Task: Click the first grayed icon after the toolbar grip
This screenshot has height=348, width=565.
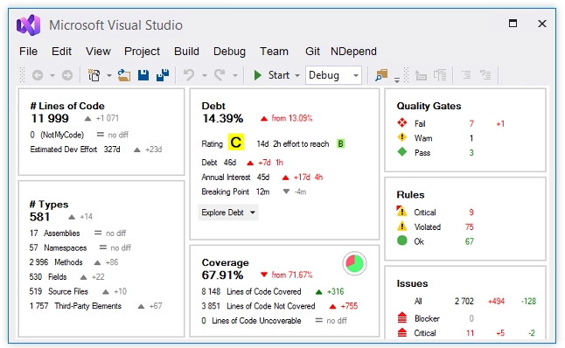Action: tap(421, 75)
